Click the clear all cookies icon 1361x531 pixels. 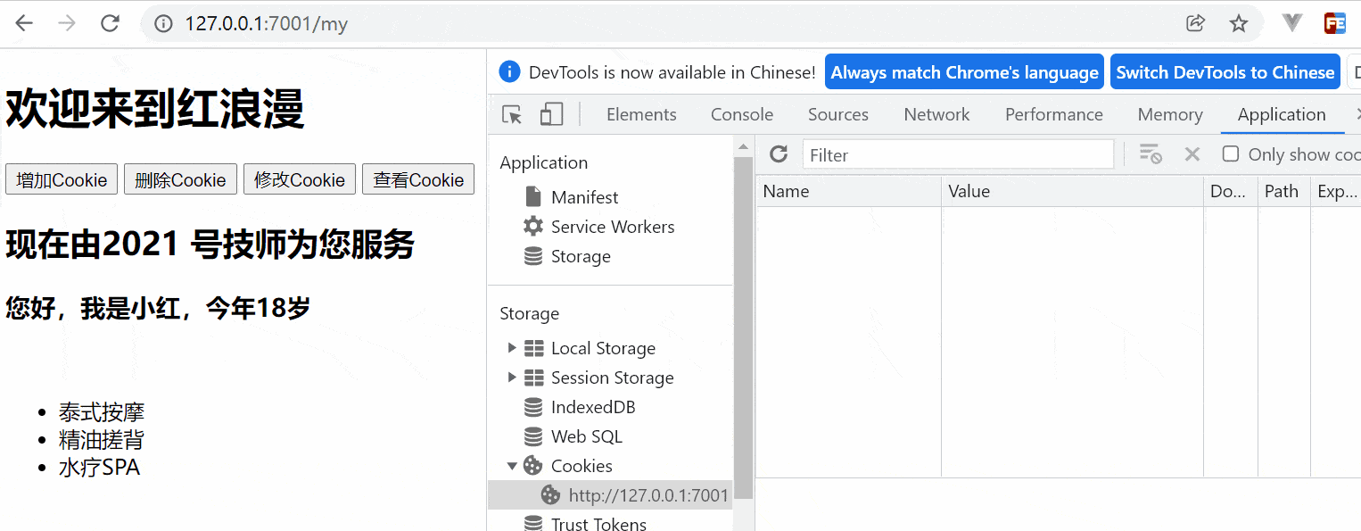tap(1151, 154)
